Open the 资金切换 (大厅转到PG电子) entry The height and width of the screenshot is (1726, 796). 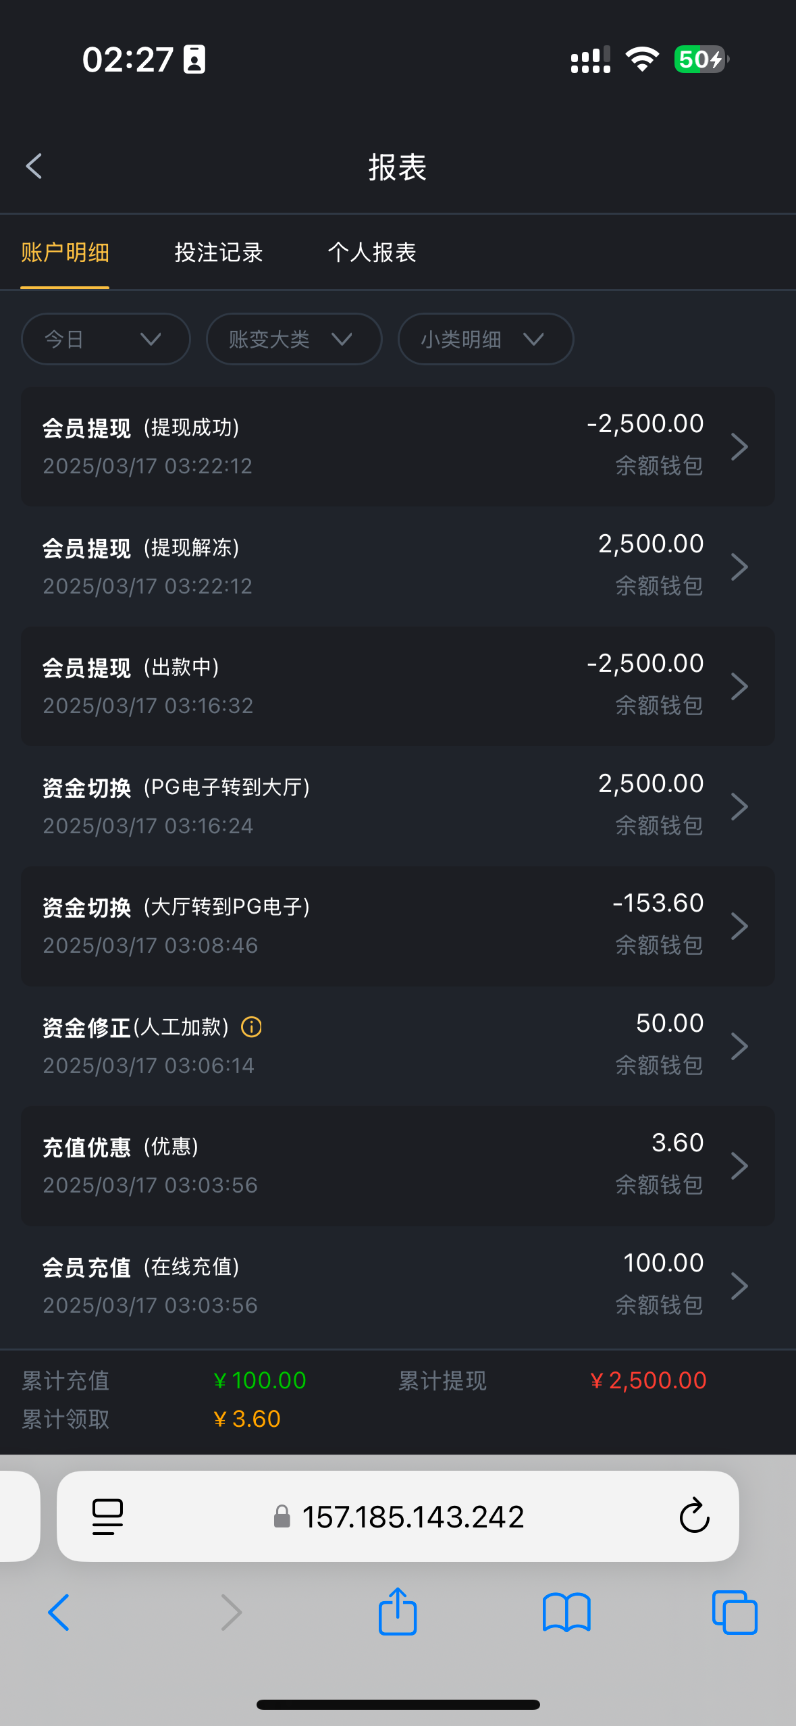coord(398,926)
